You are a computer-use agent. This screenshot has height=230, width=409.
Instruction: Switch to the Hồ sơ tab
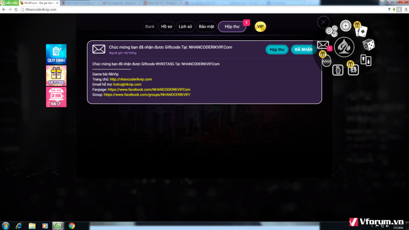pyautogui.click(x=167, y=27)
